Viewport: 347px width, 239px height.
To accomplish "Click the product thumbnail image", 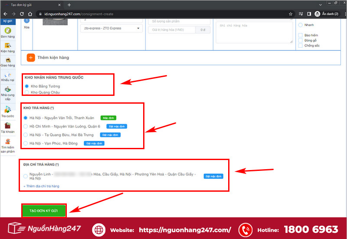I will [55, 22].
